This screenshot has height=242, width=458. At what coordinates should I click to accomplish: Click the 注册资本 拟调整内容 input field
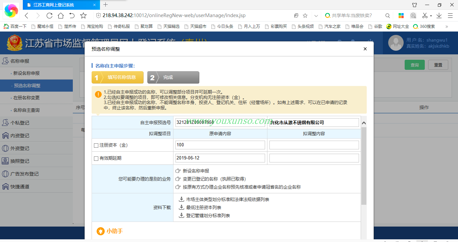[314, 145]
